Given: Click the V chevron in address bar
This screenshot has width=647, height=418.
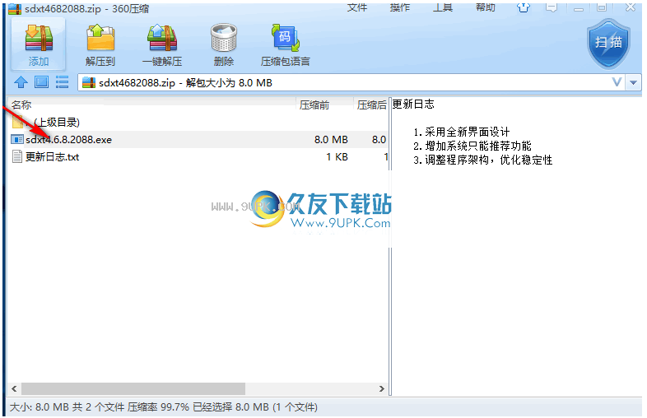Looking at the screenshot, I should pyautogui.click(x=617, y=82).
